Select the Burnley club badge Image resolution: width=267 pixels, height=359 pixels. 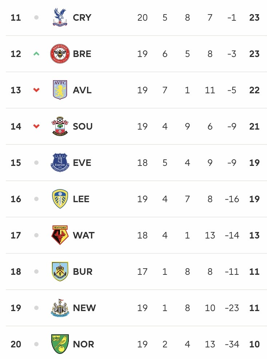pyautogui.click(x=60, y=271)
